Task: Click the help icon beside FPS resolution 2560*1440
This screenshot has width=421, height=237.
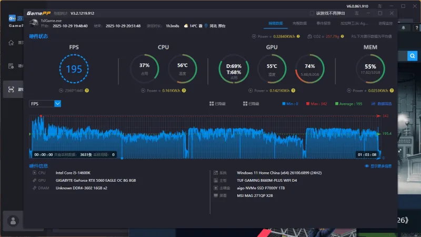Action: coord(87,90)
